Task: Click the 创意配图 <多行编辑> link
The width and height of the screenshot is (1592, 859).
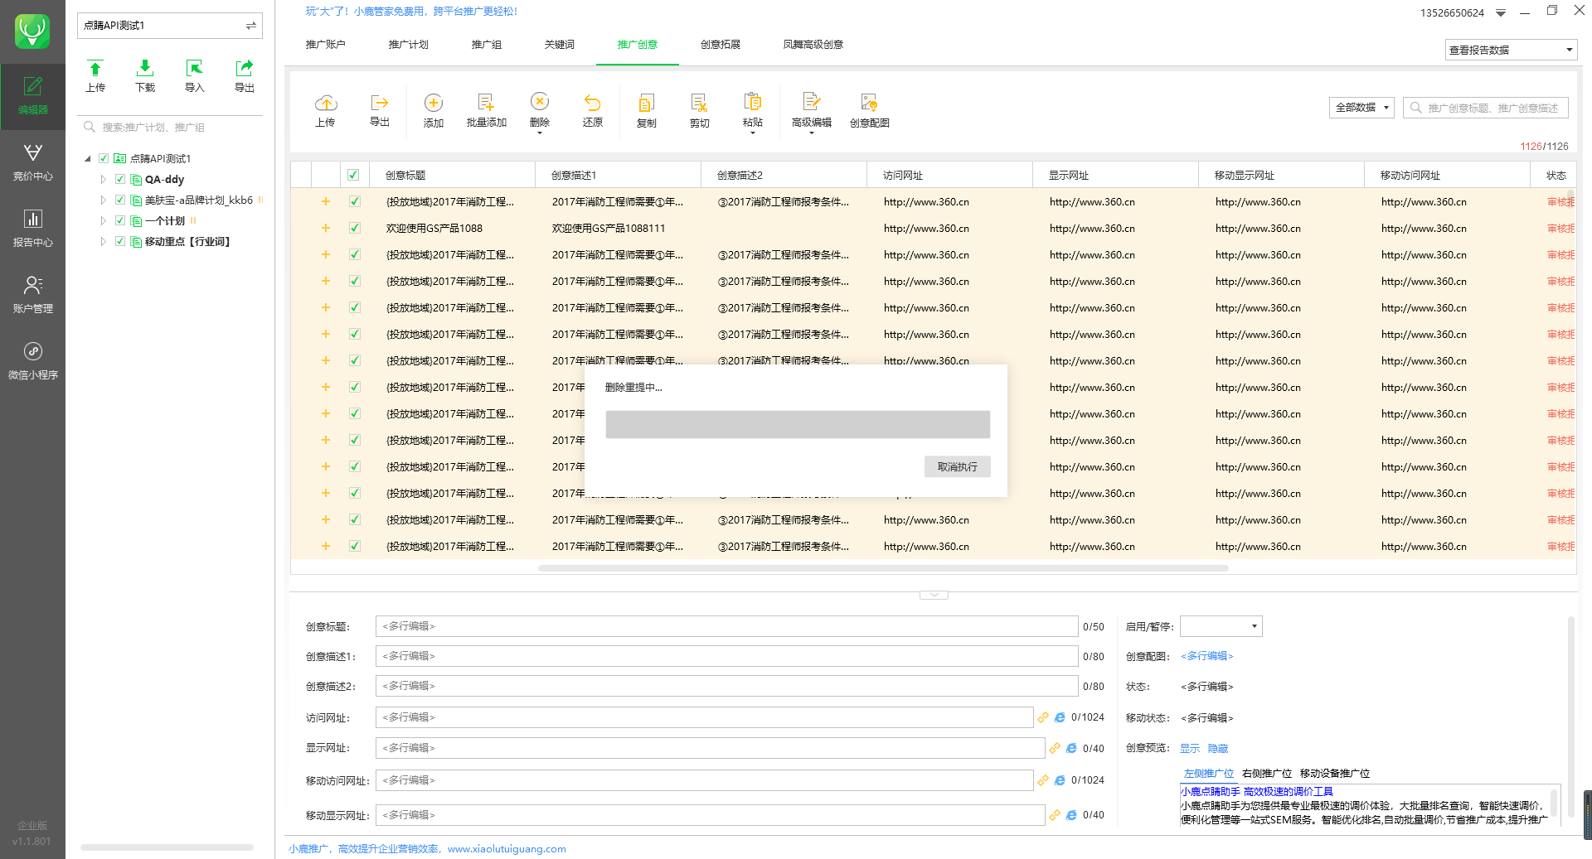Action: point(1207,656)
